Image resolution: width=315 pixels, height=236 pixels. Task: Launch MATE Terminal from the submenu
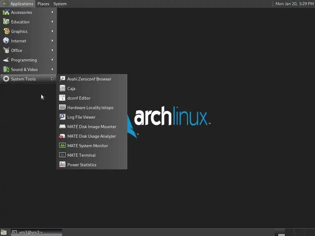(92, 155)
